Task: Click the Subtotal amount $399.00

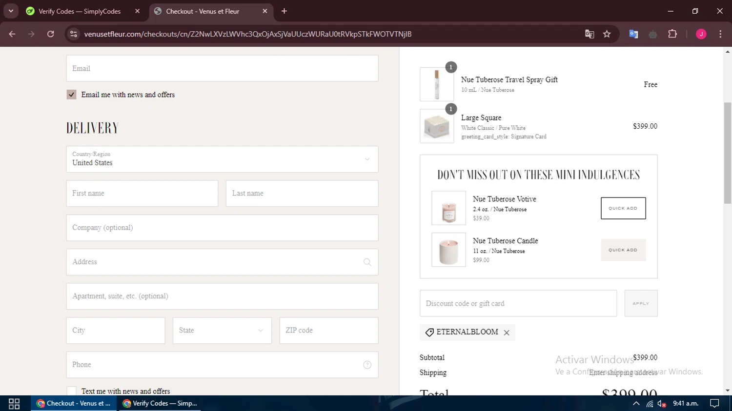Action: pos(645,357)
